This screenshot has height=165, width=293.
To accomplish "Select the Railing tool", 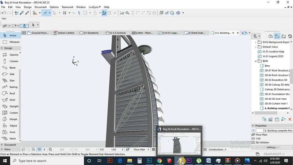I will (10, 87).
